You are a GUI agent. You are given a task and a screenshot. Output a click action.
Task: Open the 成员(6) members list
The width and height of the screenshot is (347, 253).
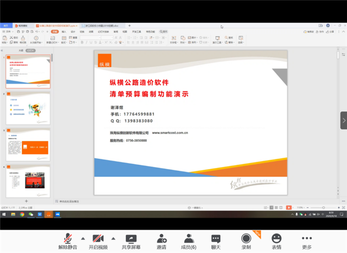[188, 241]
